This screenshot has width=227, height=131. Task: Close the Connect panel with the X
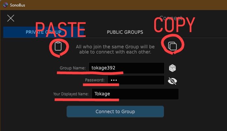[x=11, y=18]
